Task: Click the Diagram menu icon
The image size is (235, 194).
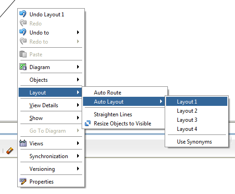Action: [x=23, y=67]
